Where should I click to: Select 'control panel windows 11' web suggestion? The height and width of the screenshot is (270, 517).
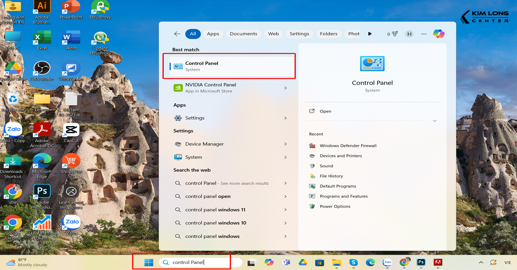(215, 210)
